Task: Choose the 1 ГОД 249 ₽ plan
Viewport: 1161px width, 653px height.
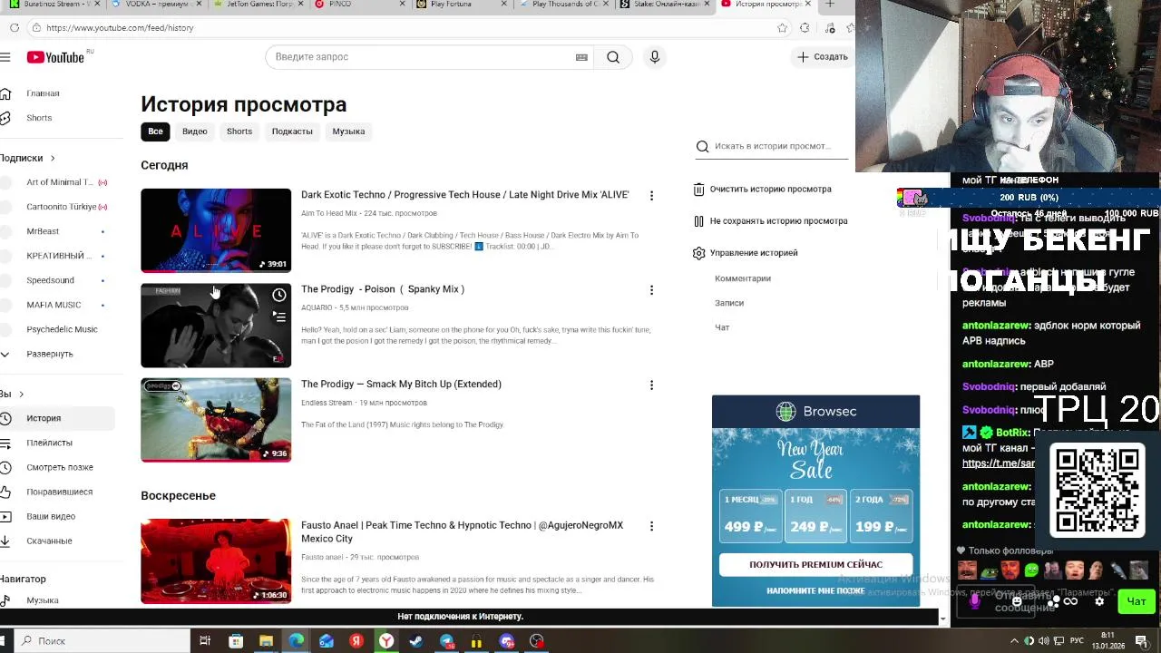Action: coord(815,515)
